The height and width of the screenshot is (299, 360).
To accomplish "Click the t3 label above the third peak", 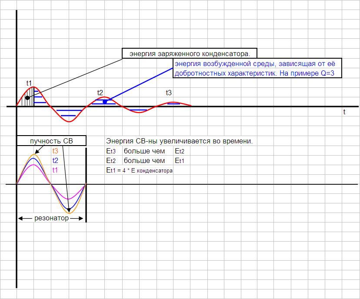I will pyautogui.click(x=169, y=93).
